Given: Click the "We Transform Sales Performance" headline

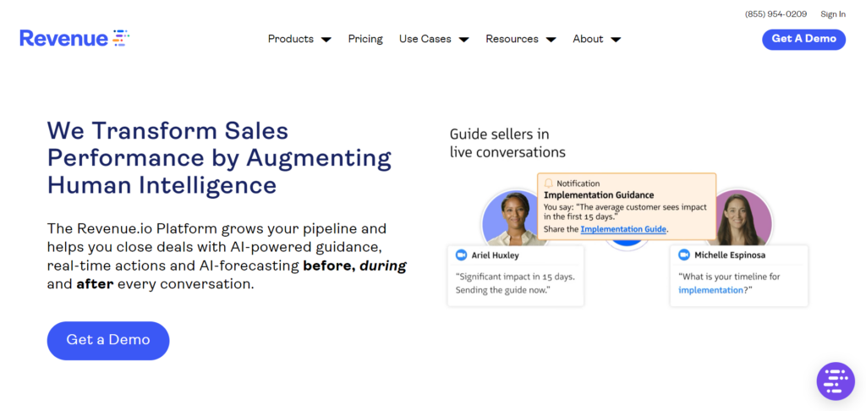Looking at the screenshot, I should tap(219, 158).
